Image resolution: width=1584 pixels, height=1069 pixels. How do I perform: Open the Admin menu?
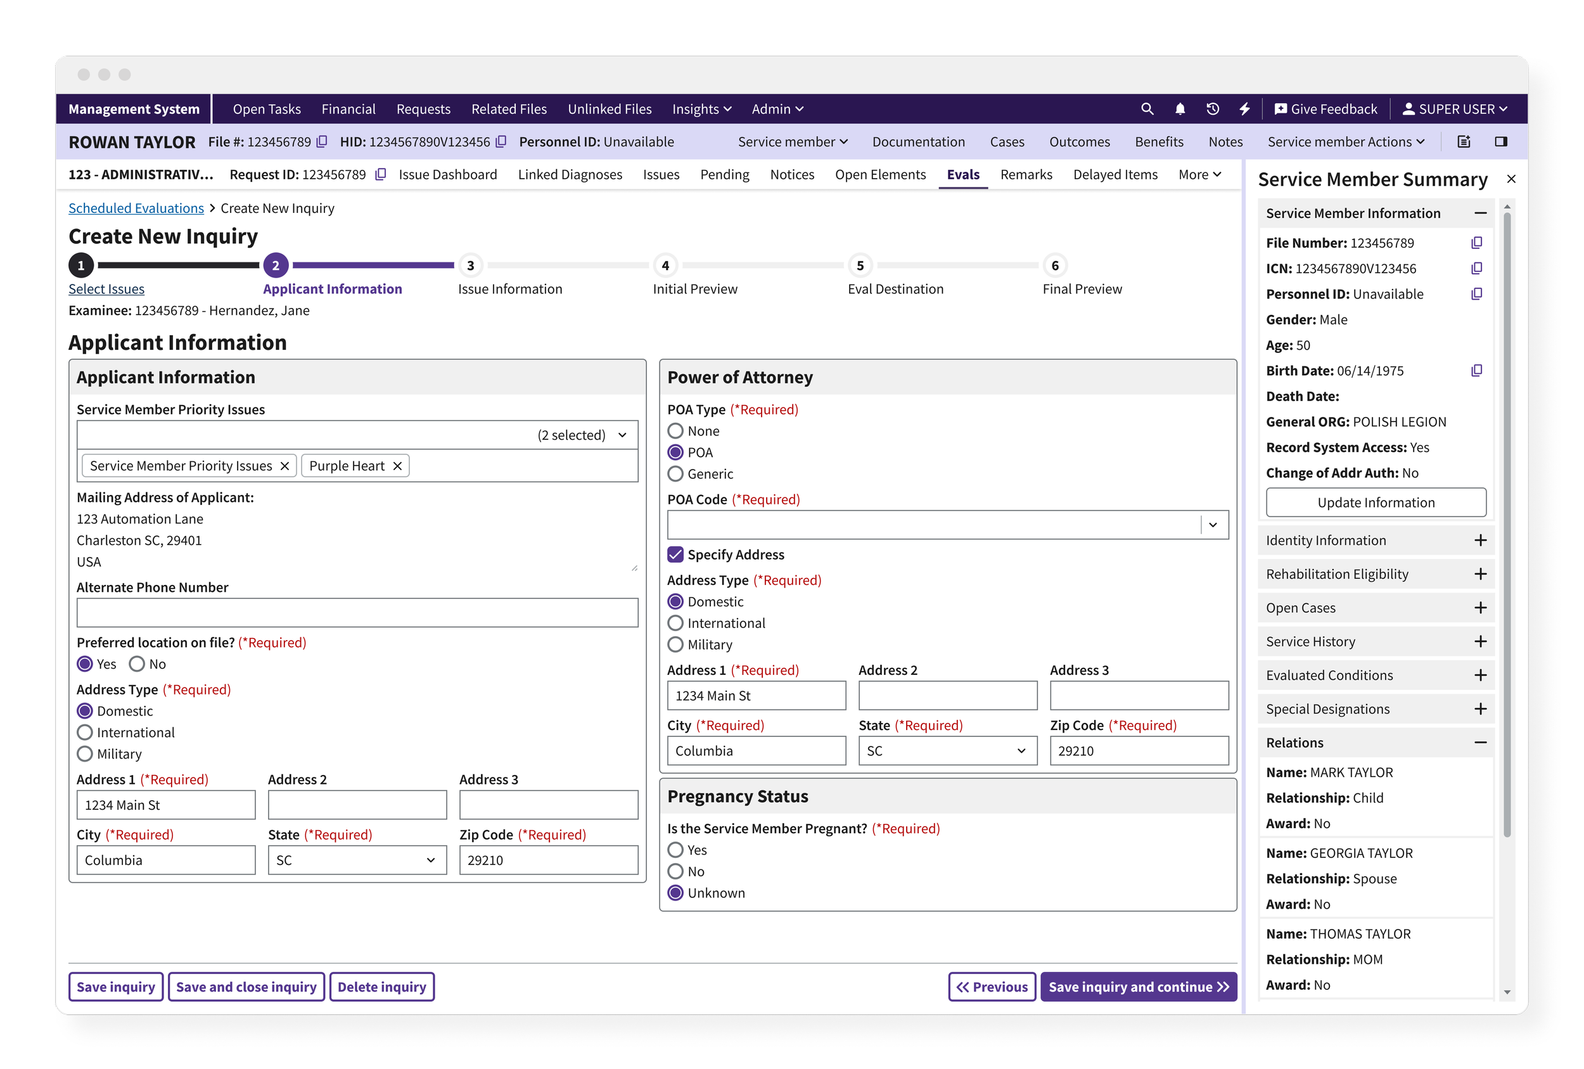(x=777, y=109)
